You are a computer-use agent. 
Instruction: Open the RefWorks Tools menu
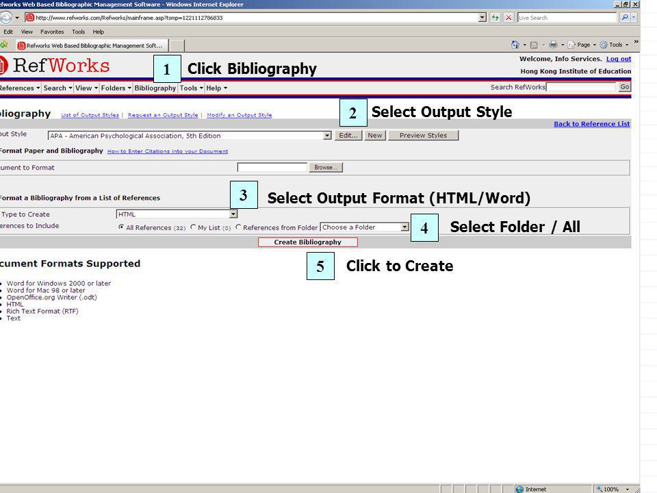(x=191, y=88)
